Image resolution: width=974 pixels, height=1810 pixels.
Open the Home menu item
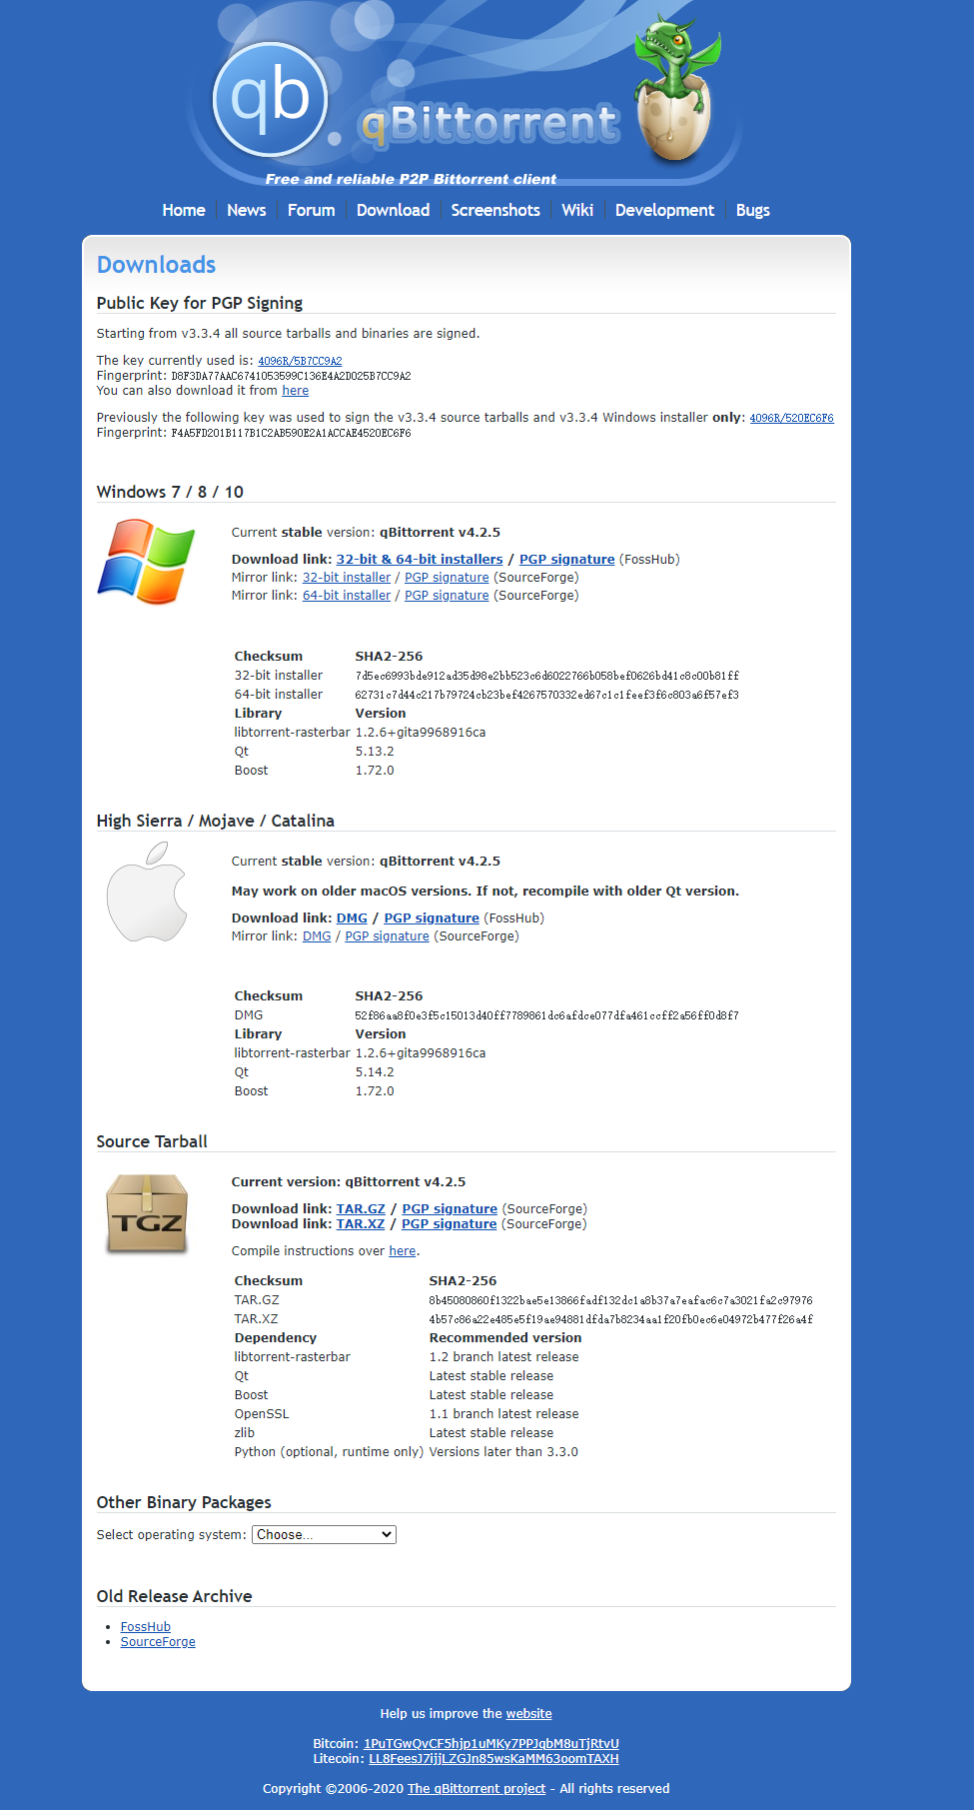[184, 210]
